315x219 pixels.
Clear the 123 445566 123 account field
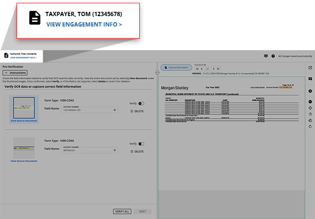[x=115, y=110]
